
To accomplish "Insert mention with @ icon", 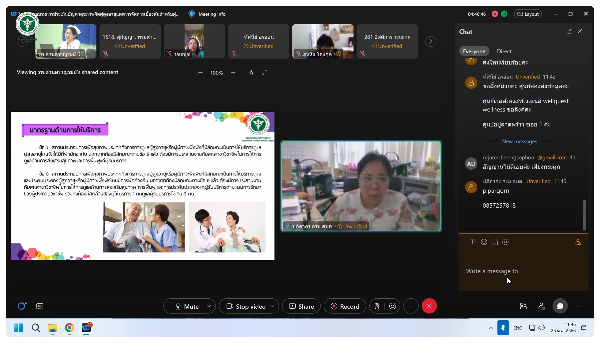I will [x=505, y=242].
